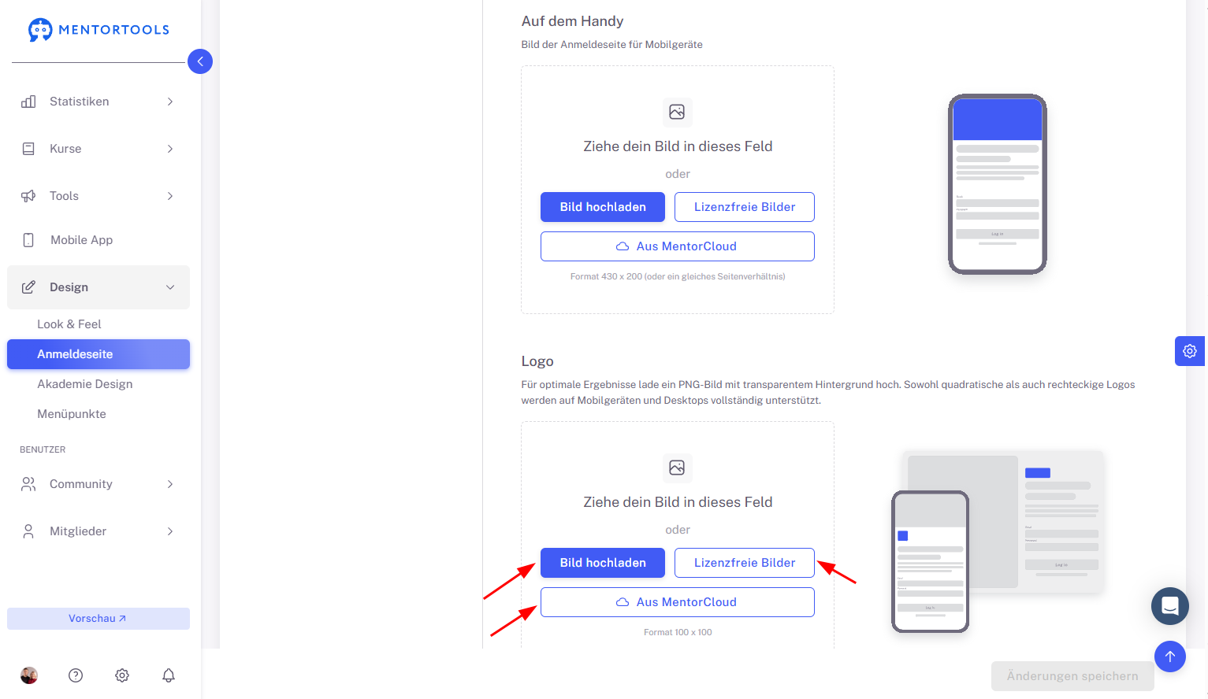This screenshot has width=1208, height=699.
Task: Choose Aus MentorCloud for mobile image
Action: (x=678, y=246)
